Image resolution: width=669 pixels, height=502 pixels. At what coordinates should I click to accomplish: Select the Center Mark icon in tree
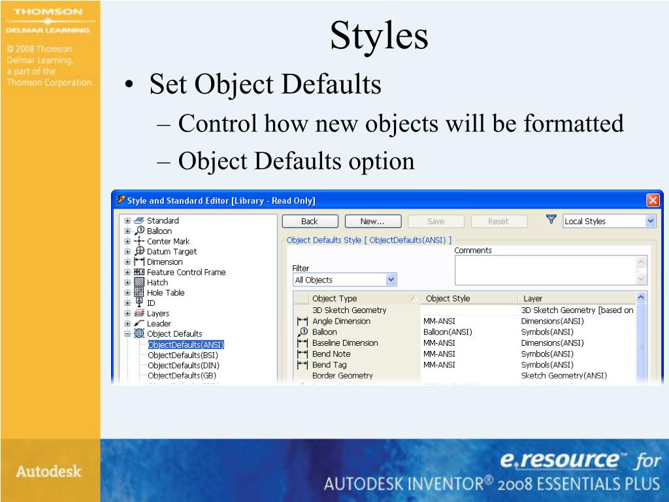point(139,241)
